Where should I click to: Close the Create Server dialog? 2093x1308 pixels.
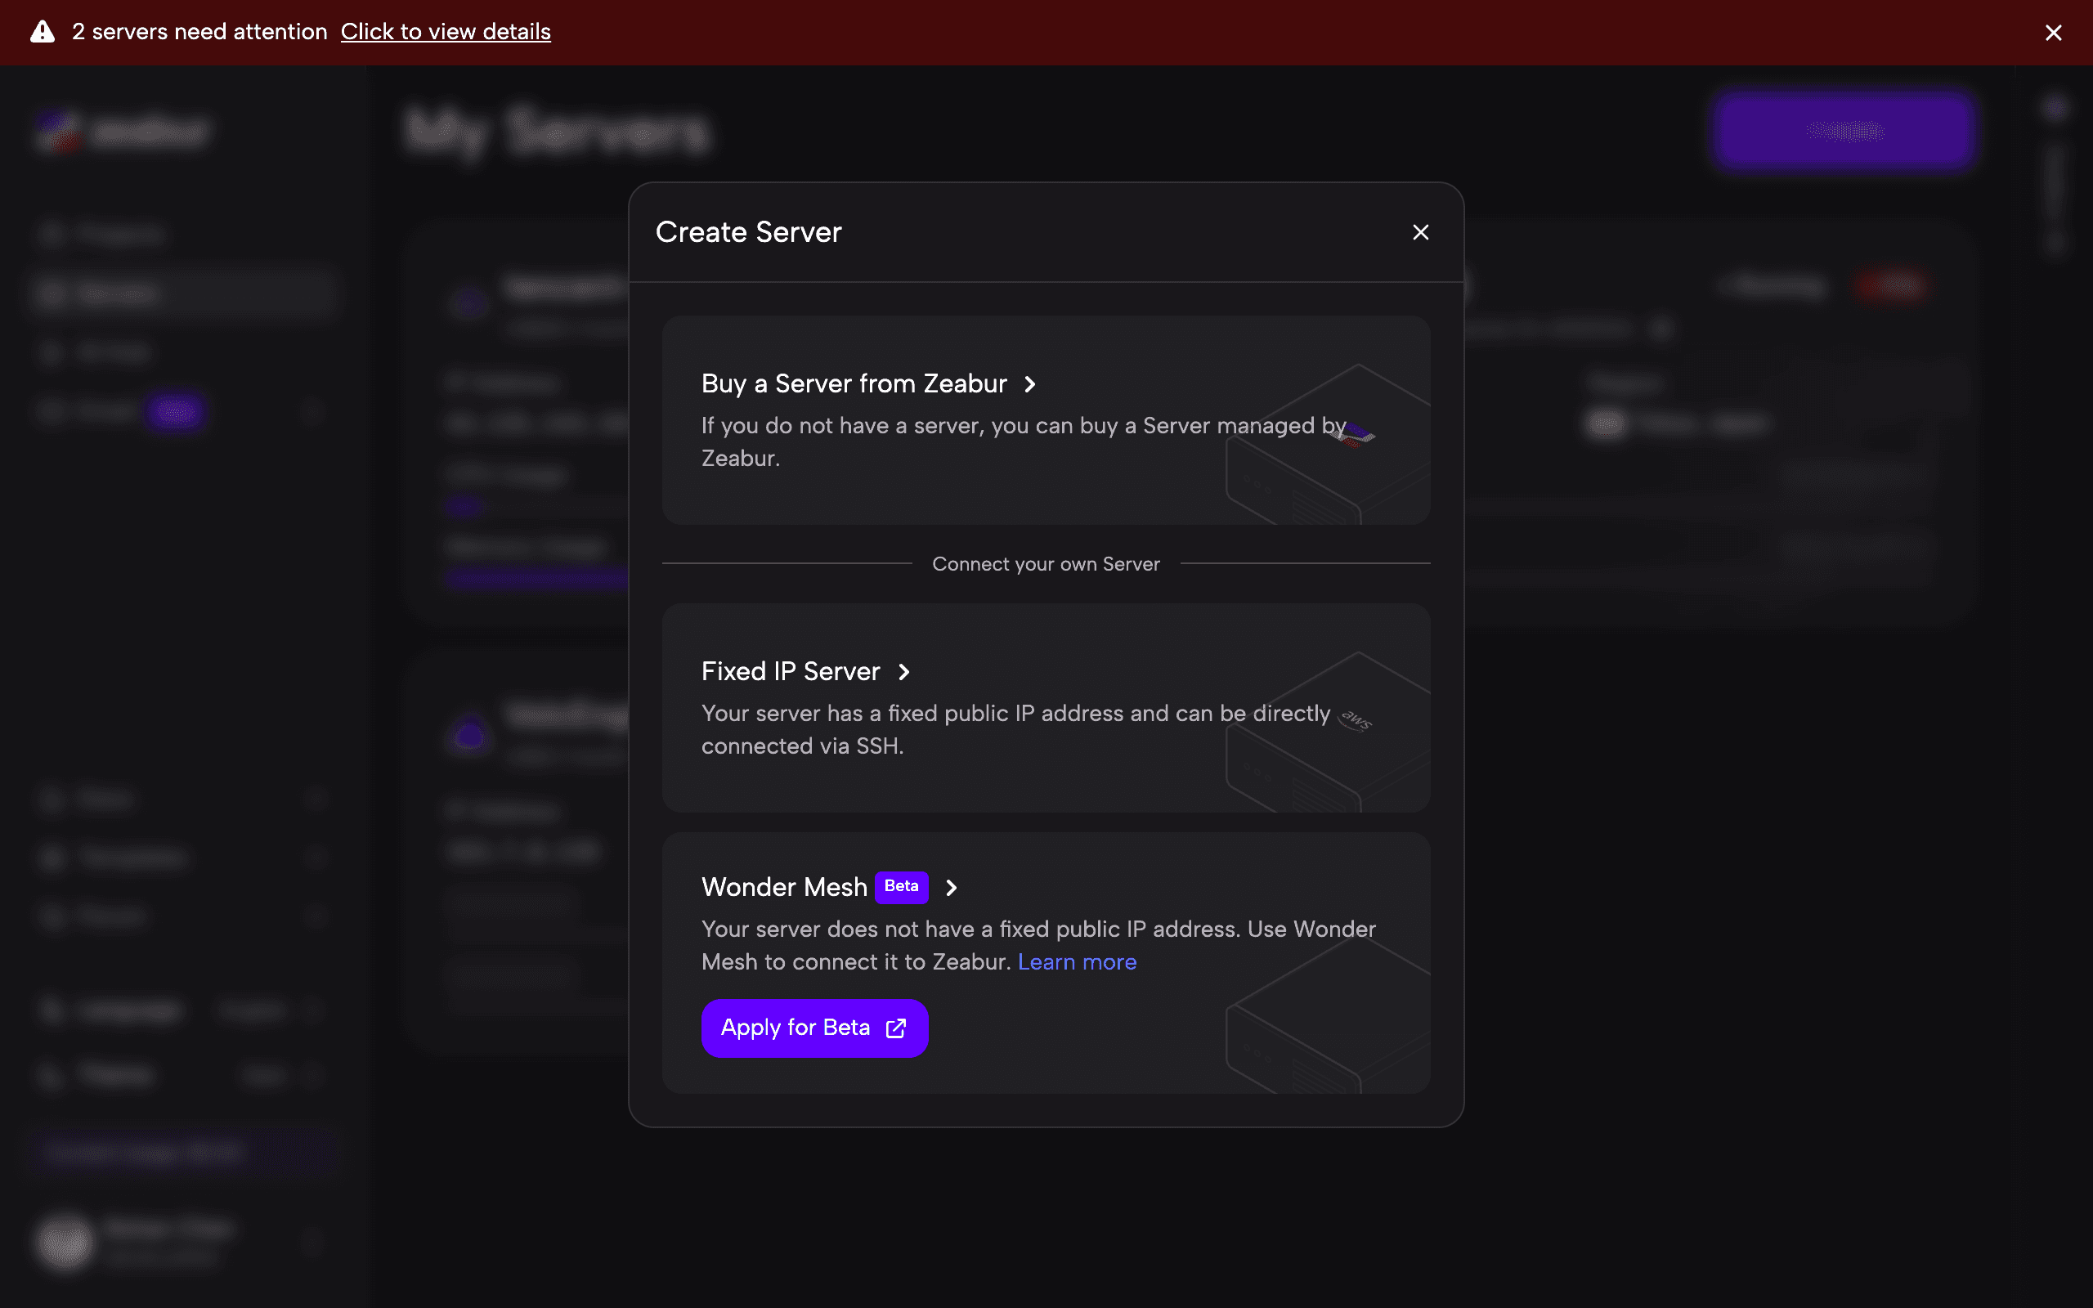[x=1419, y=232]
